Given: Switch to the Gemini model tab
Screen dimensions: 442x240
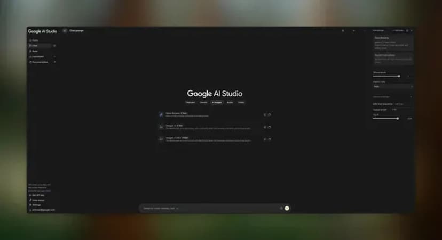Looking at the screenshot, I should point(203,102).
